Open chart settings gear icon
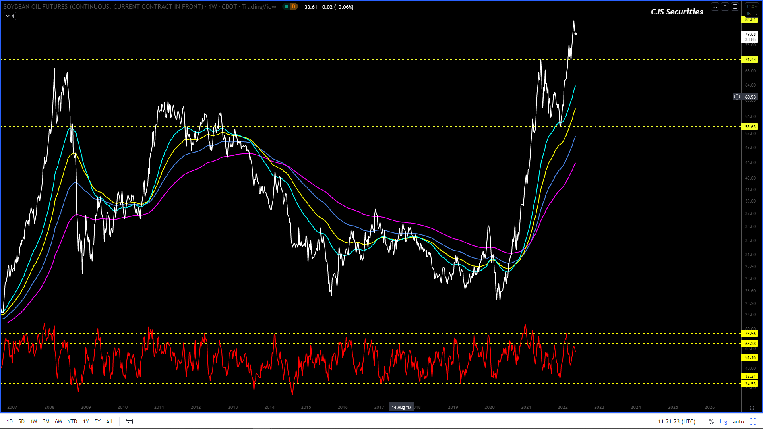 752,408
